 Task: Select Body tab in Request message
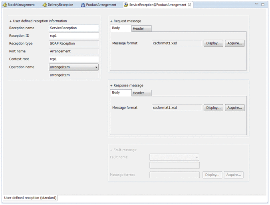point(116,28)
